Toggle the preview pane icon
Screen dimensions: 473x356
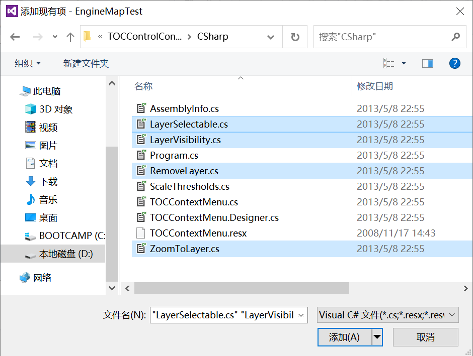coord(428,63)
